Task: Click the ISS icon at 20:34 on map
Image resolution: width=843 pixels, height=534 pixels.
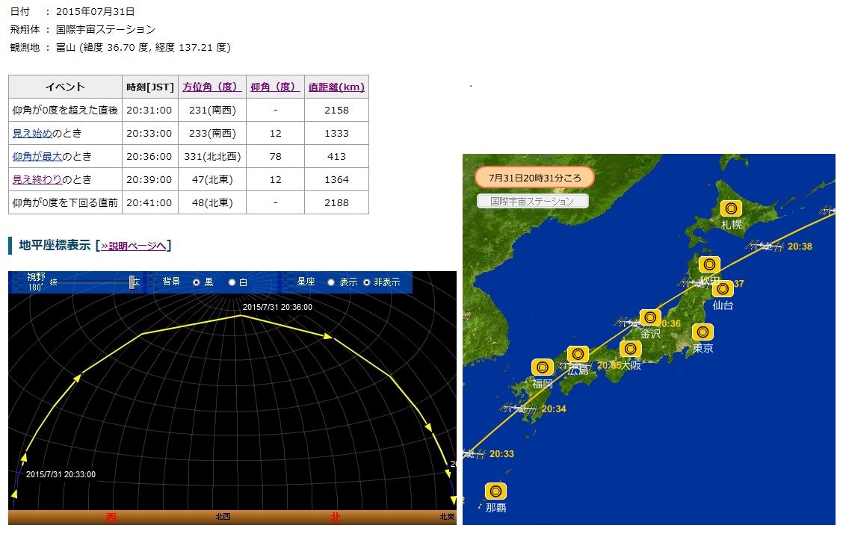Action: pyautogui.click(x=519, y=409)
